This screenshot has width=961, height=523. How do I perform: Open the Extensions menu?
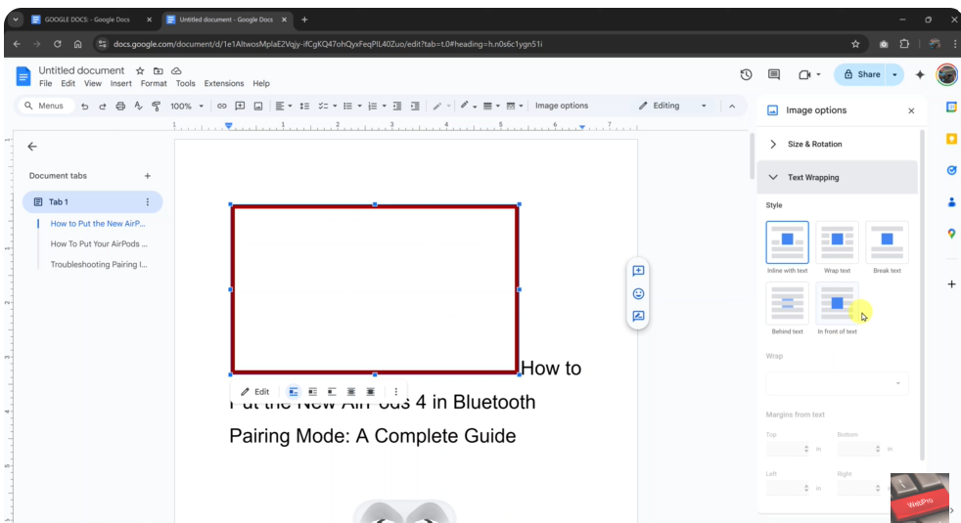coord(224,83)
